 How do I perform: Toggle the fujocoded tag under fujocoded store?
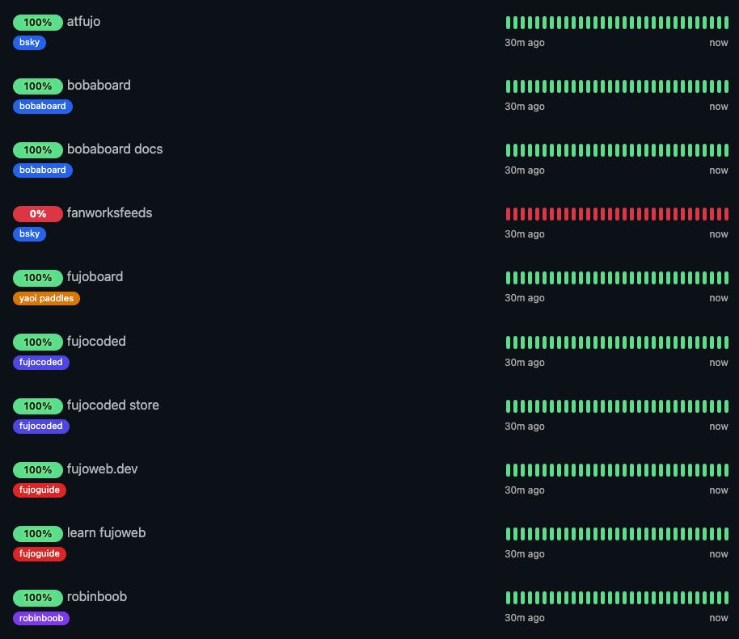click(41, 426)
